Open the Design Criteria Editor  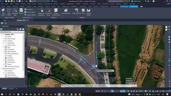tap(56, 12)
